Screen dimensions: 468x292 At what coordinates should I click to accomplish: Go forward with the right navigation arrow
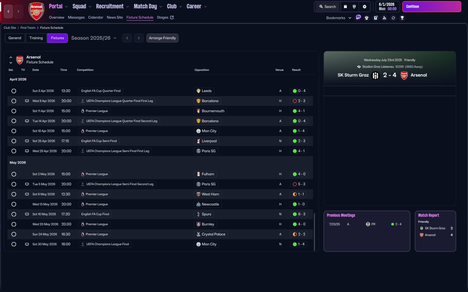coord(18,11)
